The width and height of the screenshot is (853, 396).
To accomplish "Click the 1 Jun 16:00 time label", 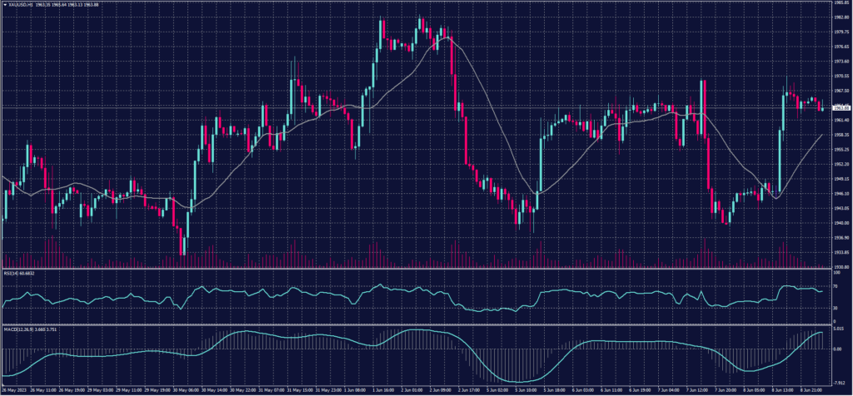I will coord(384,389).
